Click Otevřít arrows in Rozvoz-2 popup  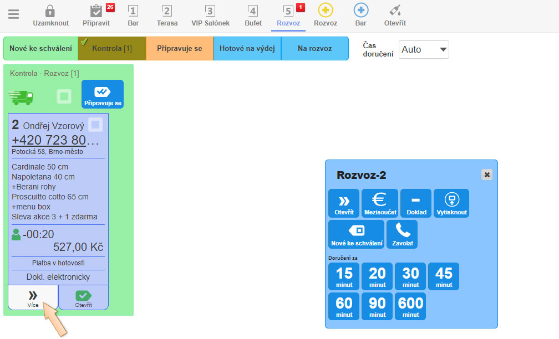344,203
